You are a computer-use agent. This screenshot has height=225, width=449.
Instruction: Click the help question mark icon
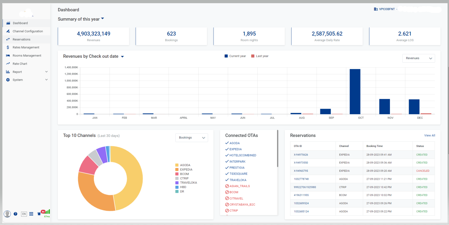(x=15, y=214)
